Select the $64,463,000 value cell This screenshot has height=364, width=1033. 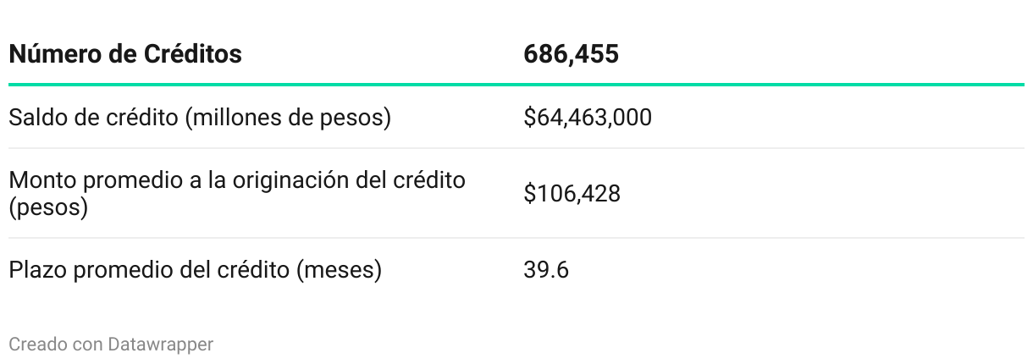(587, 117)
